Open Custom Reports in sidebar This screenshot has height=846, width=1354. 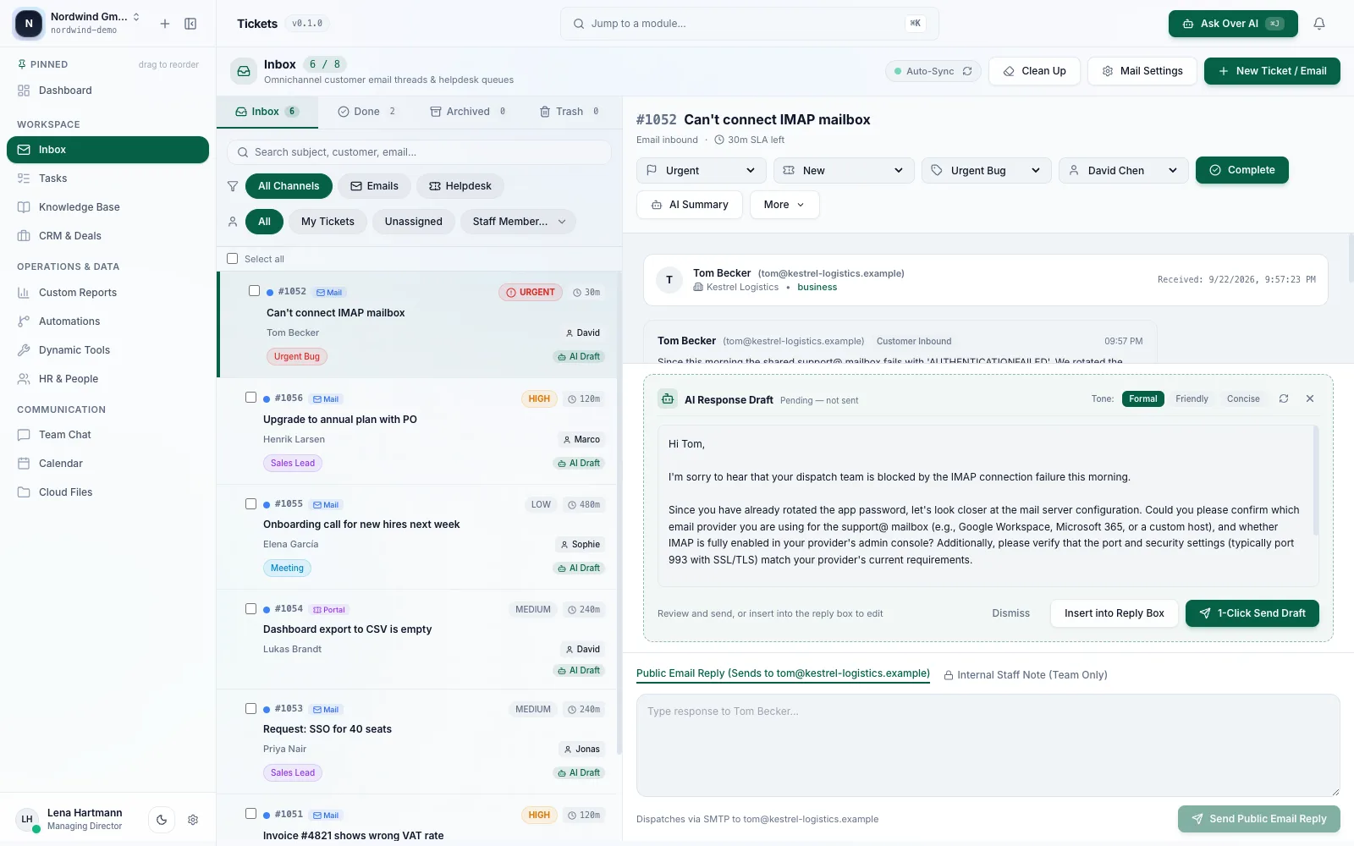click(x=108, y=293)
